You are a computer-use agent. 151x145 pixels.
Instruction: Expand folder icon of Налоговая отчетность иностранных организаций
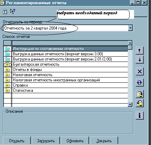tap(7, 80)
